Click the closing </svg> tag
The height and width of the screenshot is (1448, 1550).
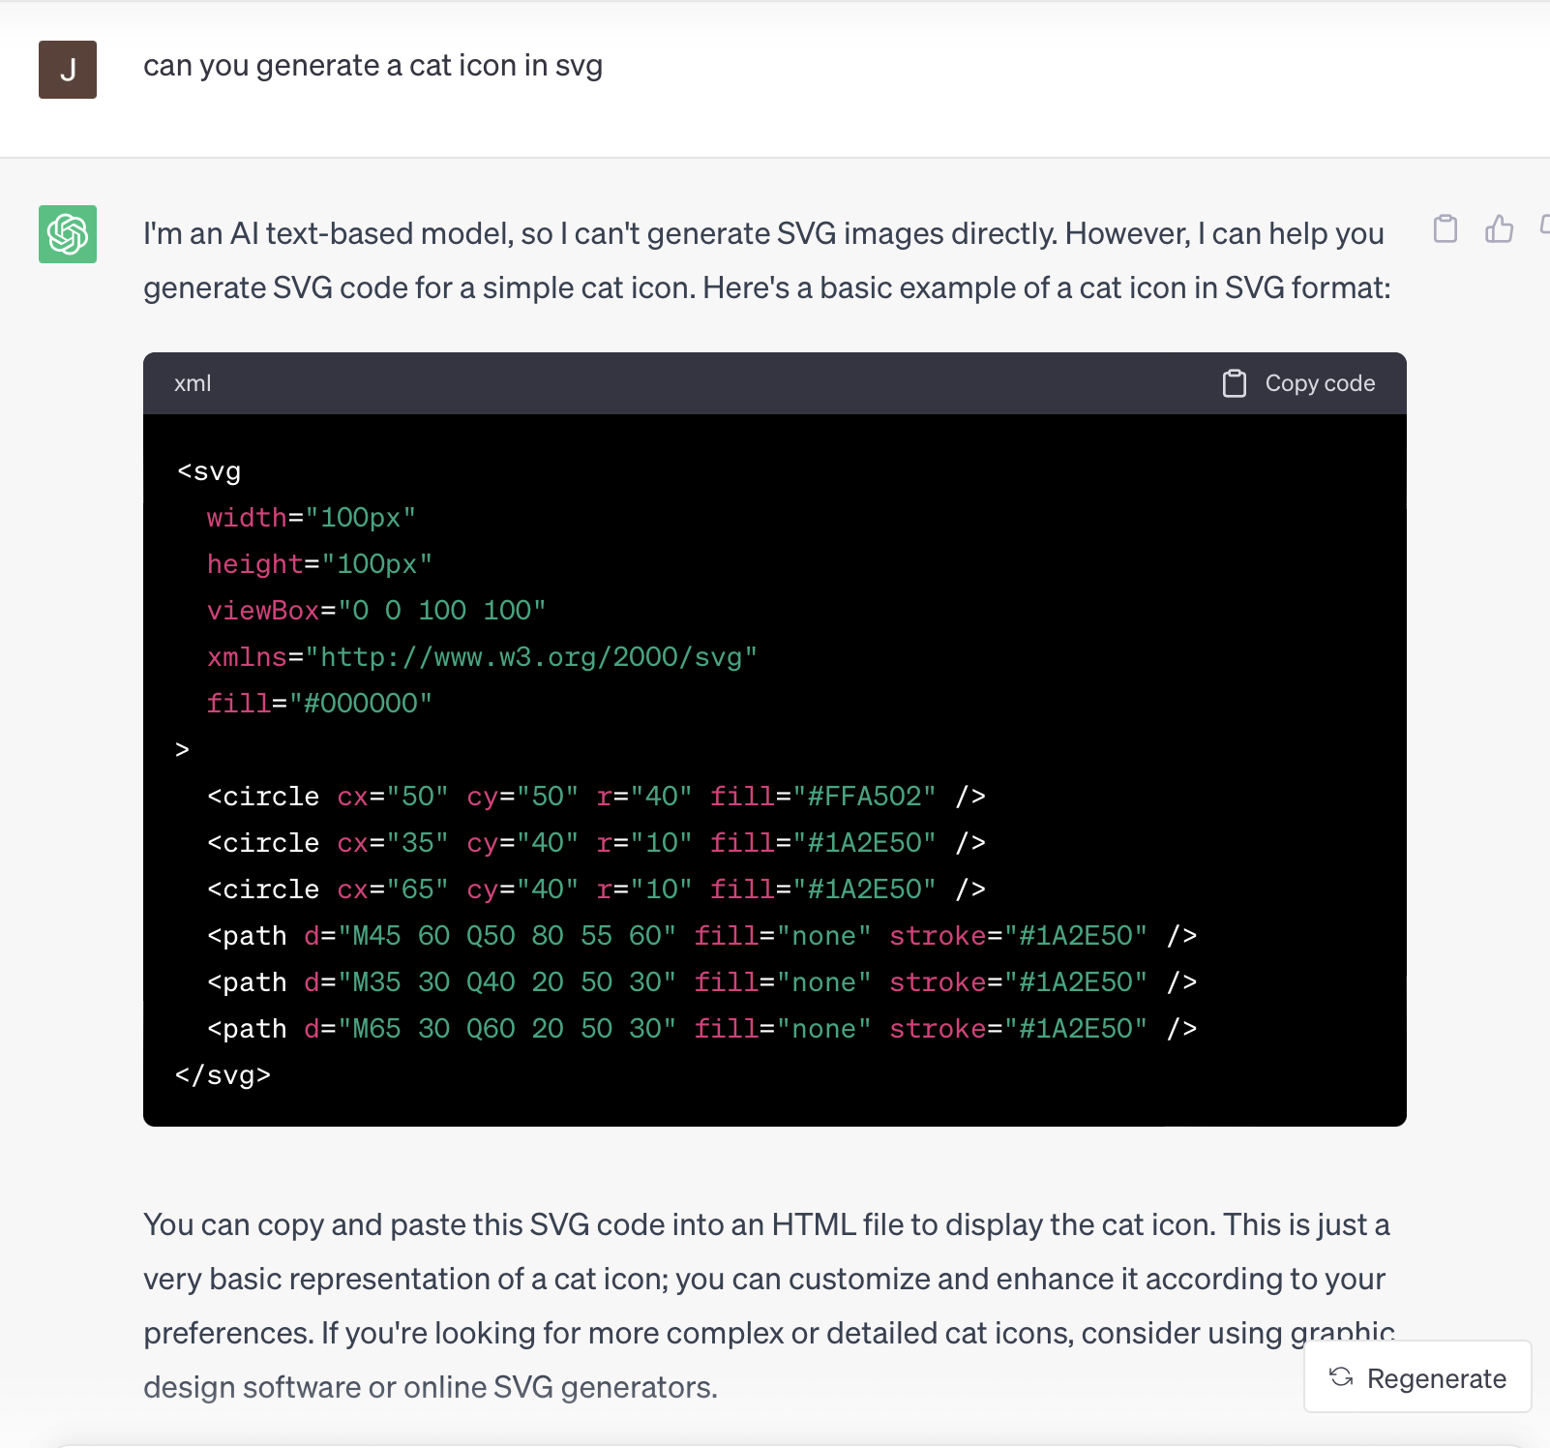coord(224,1075)
